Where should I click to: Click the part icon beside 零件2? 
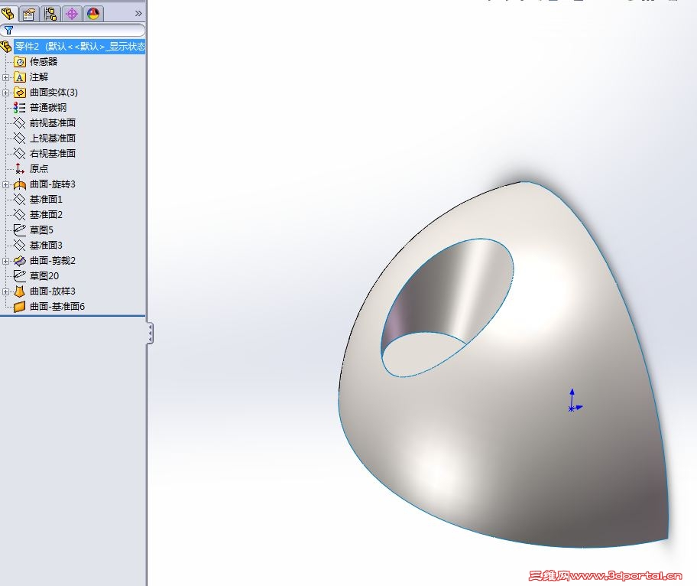click(x=6, y=46)
